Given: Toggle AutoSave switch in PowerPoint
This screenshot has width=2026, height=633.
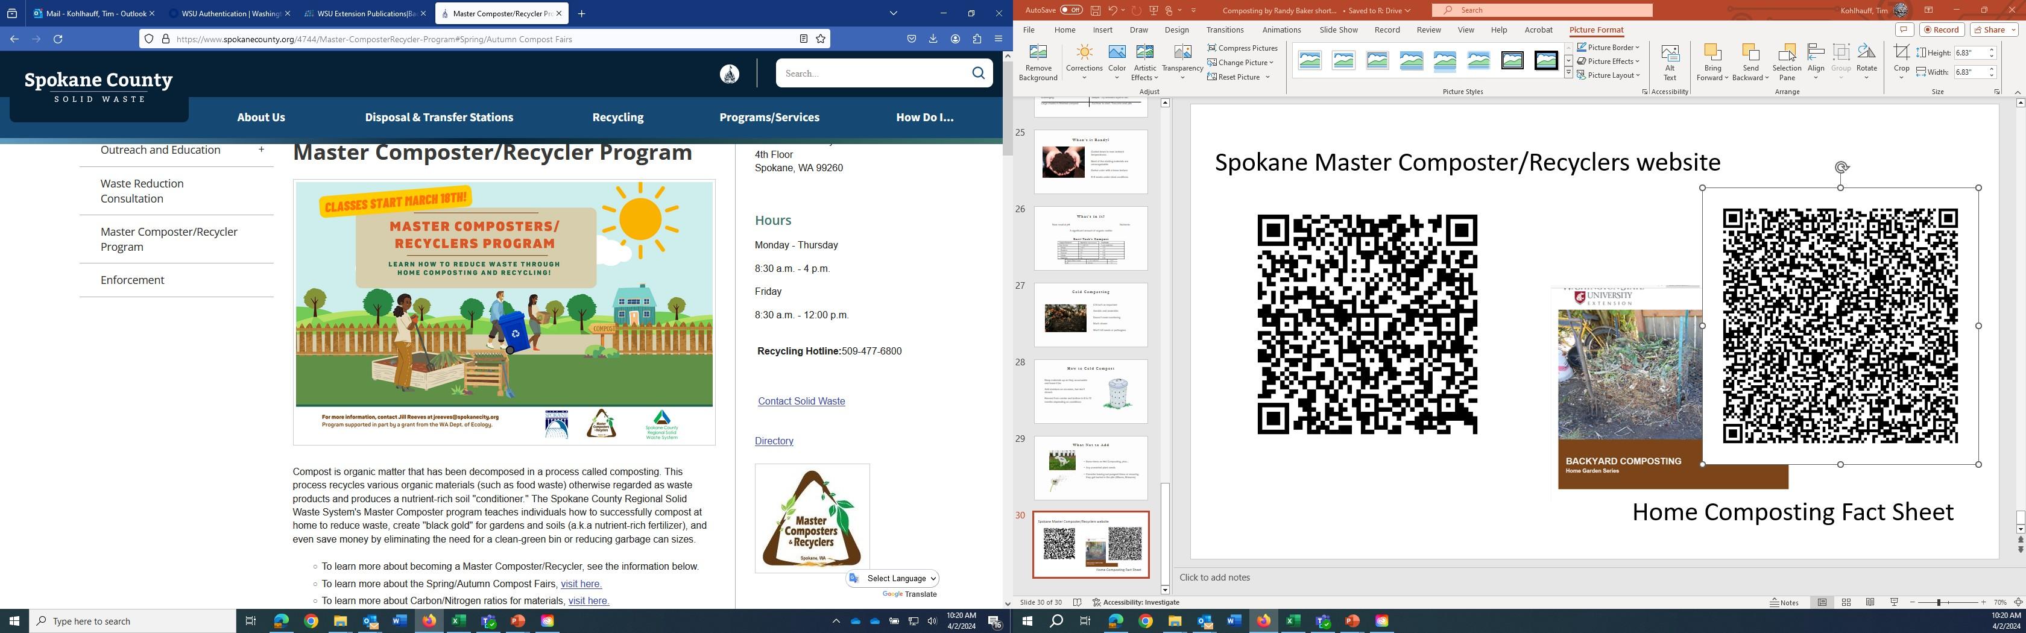Looking at the screenshot, I should [1070, 10].
